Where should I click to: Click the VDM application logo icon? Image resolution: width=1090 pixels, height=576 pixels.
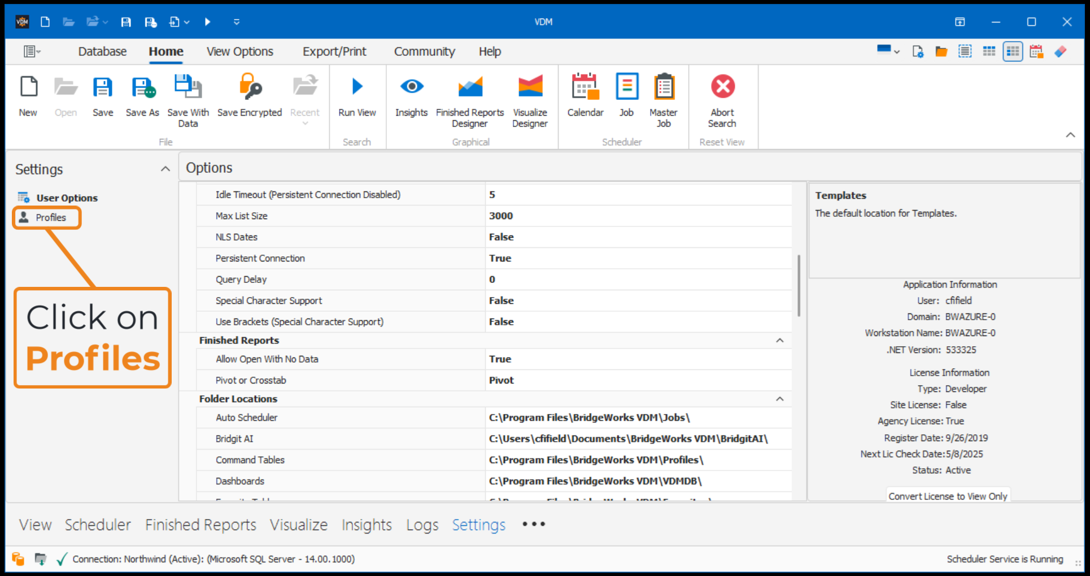point(23,22)
